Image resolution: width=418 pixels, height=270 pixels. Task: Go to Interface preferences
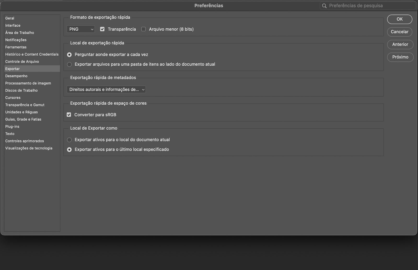(x=32, y=25)
